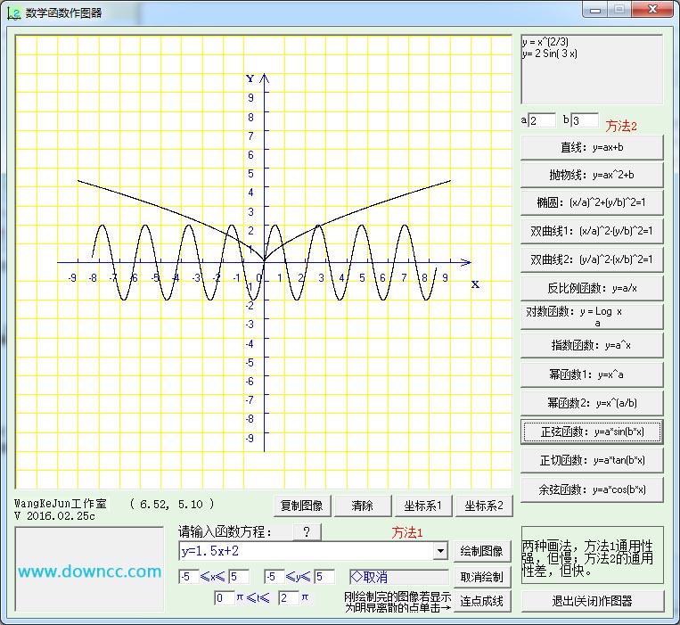This screenshot has height=625, width=680.
Task: Click the 复制图像 copy image button
Action: pyautogui.click(x=301, y=506)
